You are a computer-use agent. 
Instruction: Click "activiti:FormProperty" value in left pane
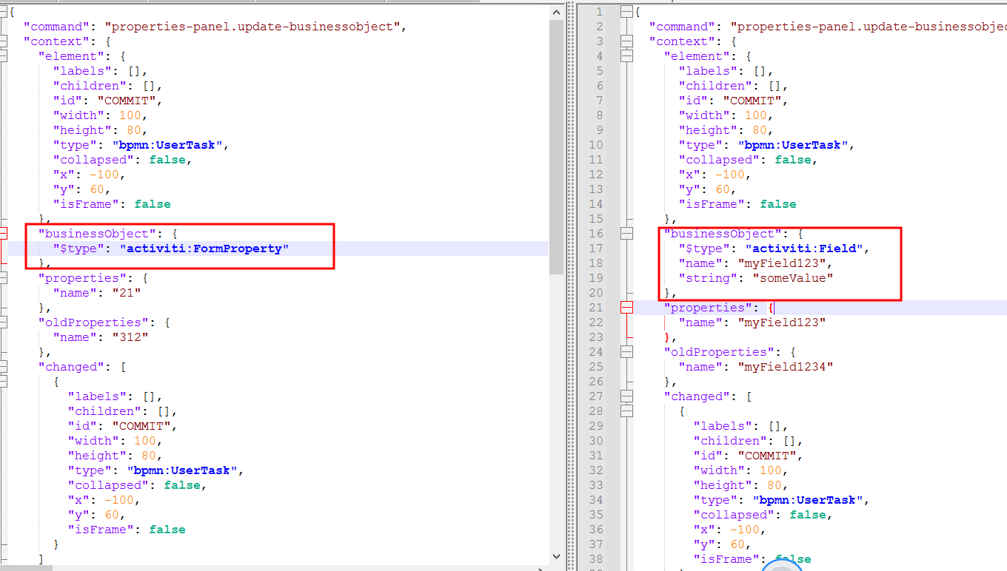(204, 249)
